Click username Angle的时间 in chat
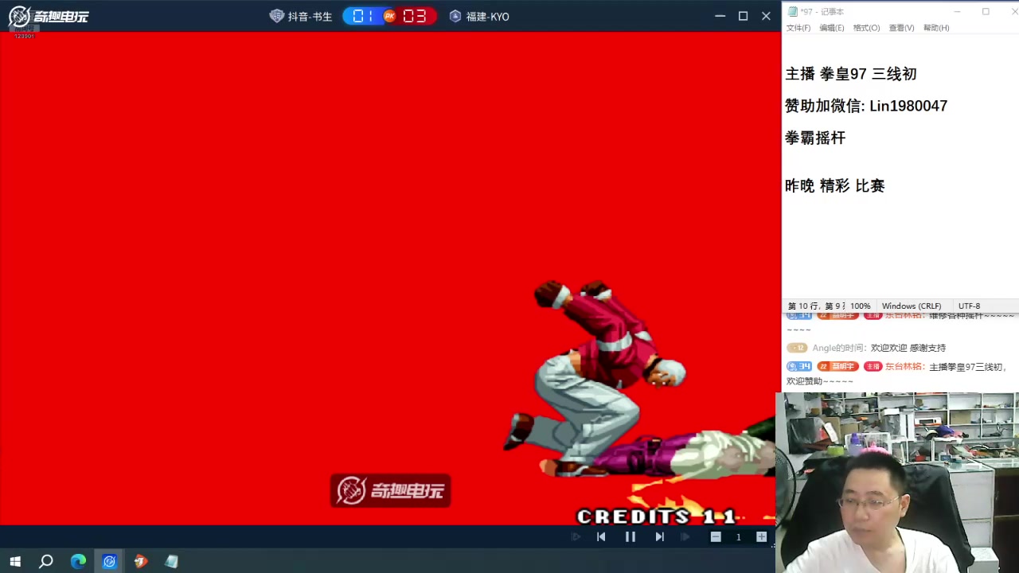Image resolution: width=1019 pixels, height=573 pixels. (x=839, y=348)
